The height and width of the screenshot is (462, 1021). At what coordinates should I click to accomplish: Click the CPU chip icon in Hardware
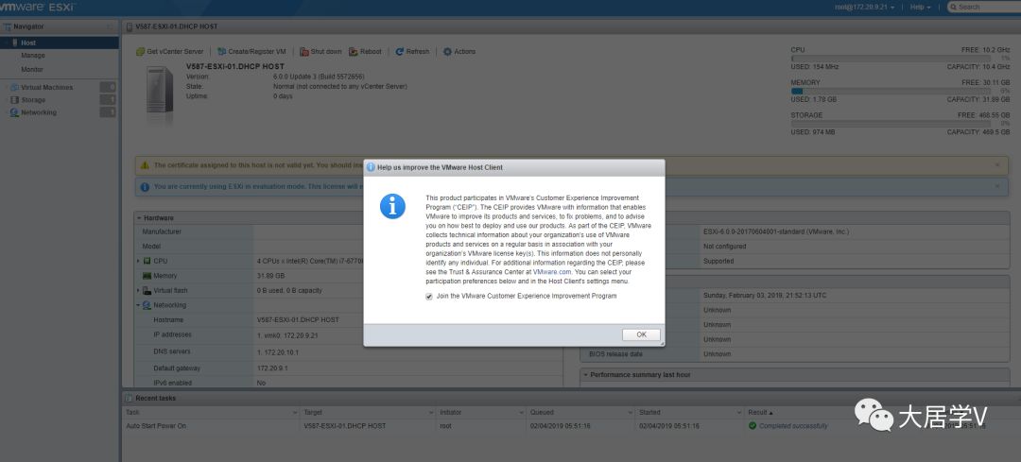(x=147, y=261)
